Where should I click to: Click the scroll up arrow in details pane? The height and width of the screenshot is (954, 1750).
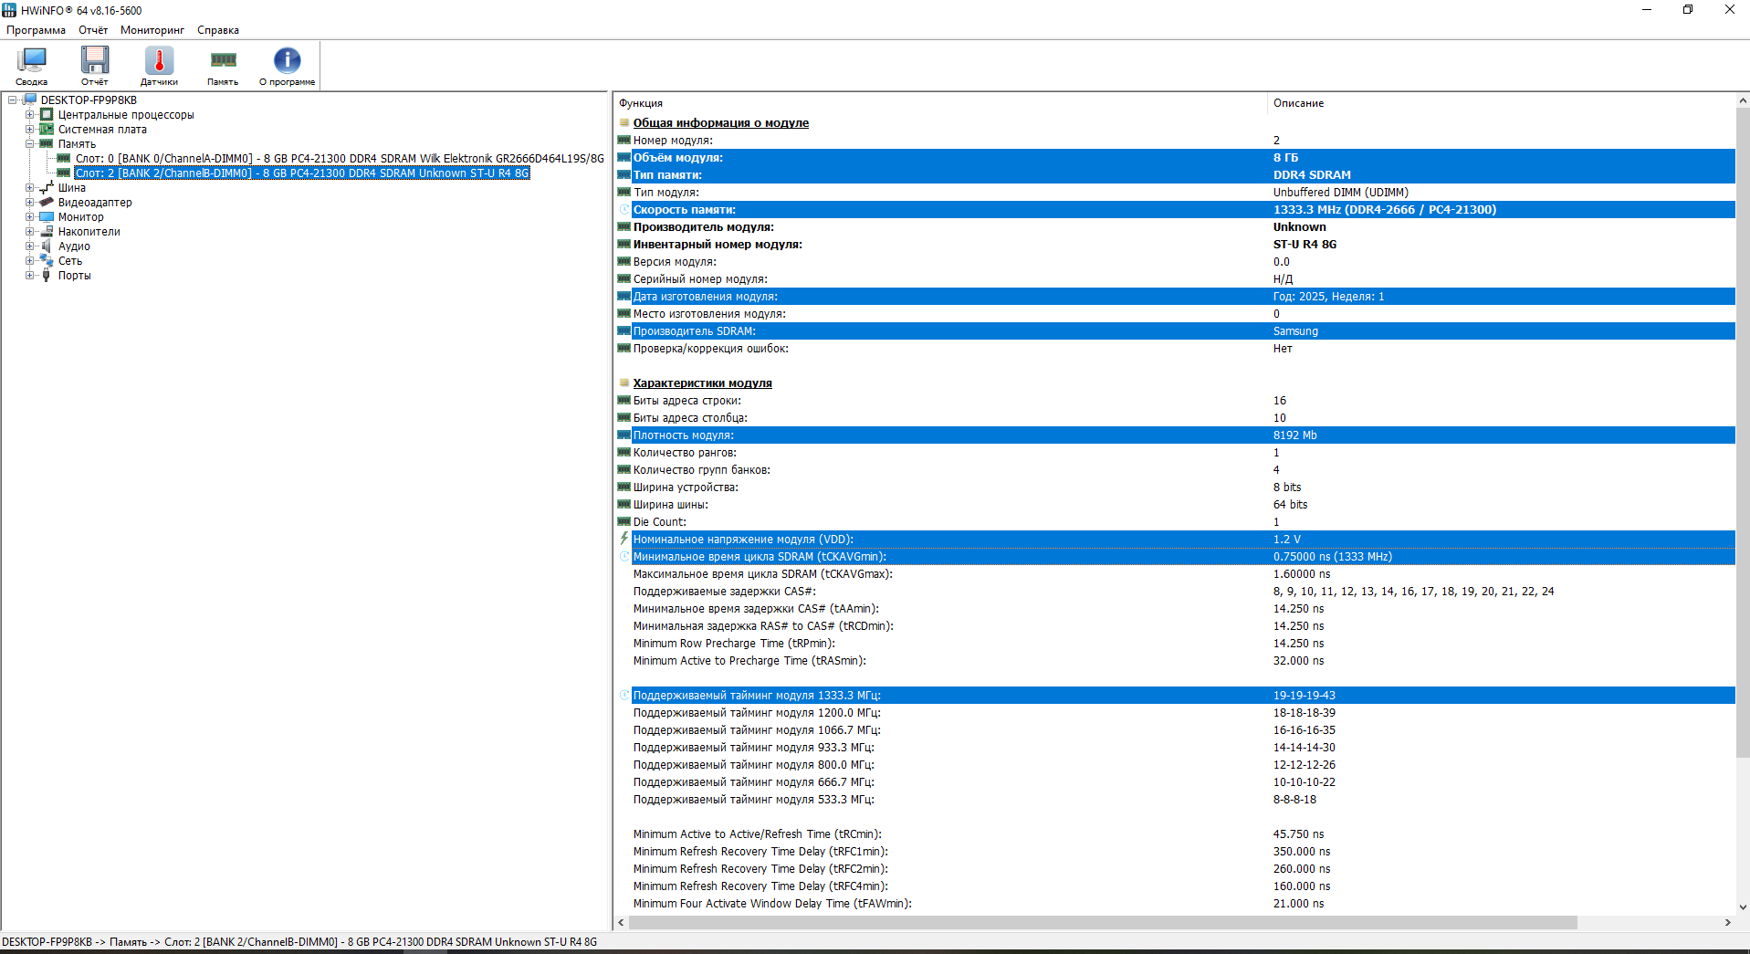point(1743,100)
